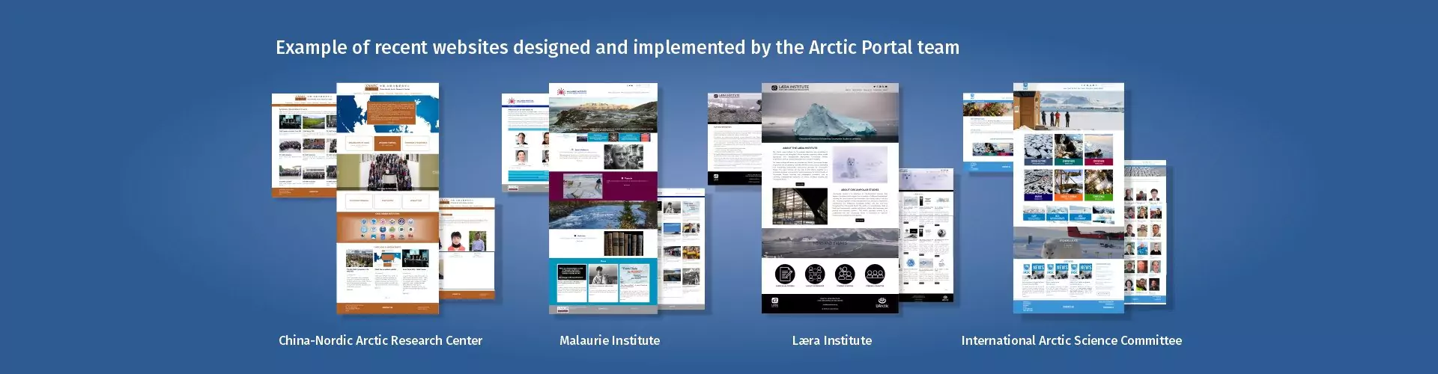The height and width of the screenshot is (374, 1438).
Task: Open the tall Læra Institute iceberg homepage screenshot
Action: [x=830, y=198]
